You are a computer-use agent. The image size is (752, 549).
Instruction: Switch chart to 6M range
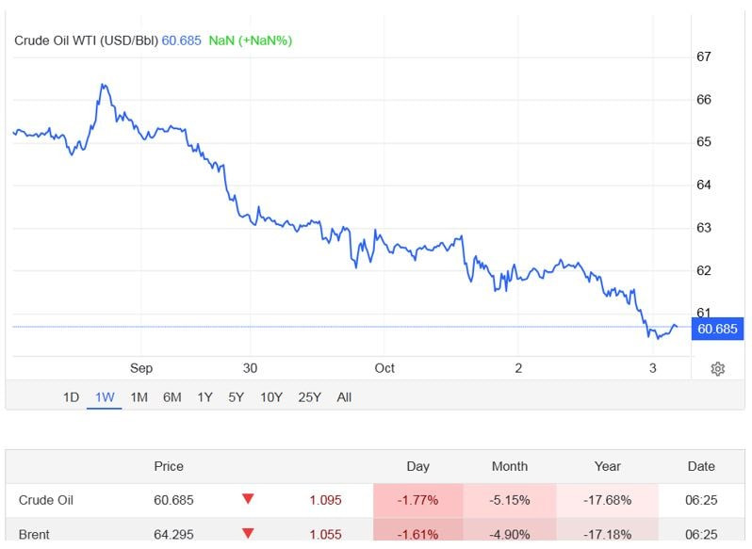pyautogui.click(x=172, y=397)
